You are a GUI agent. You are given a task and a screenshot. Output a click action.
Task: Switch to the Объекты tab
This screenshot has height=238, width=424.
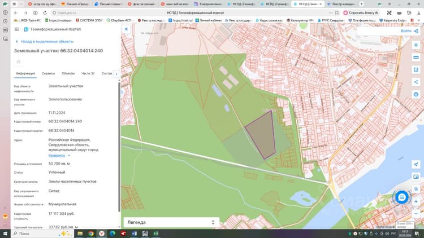pyautogui.click(x=68, y=73)
